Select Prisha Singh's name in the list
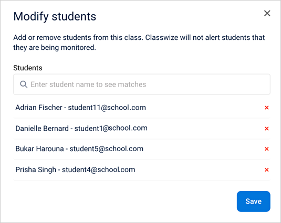This screenshot has width=281, height=223. pos(36,169)
